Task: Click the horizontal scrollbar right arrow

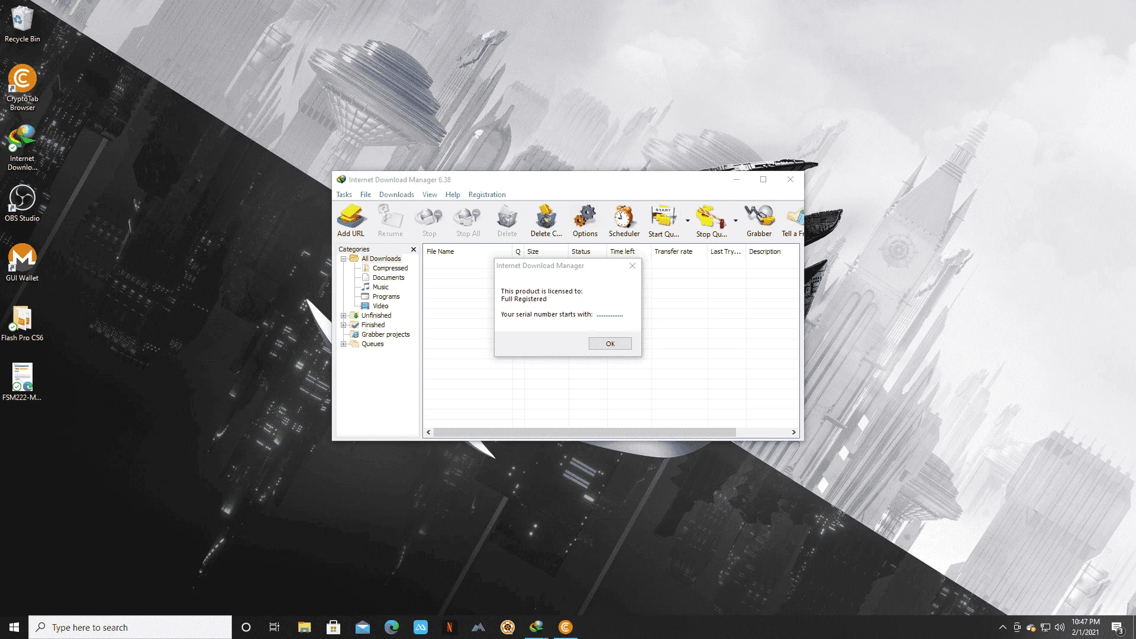Action: (x=793, y=433)
